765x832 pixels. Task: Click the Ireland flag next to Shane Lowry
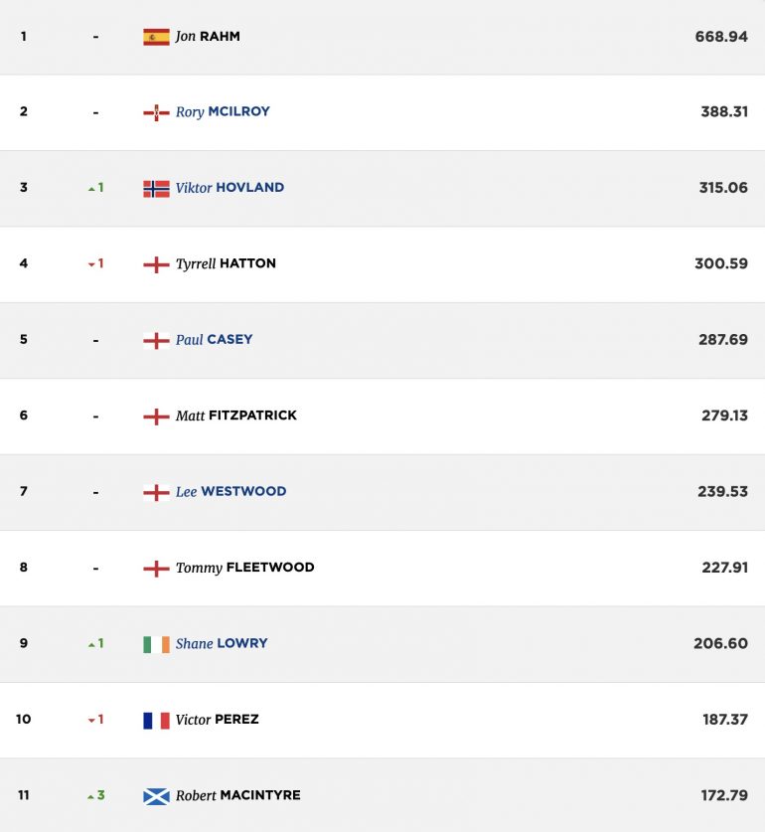pyautogui.click(x=157, y=644)
